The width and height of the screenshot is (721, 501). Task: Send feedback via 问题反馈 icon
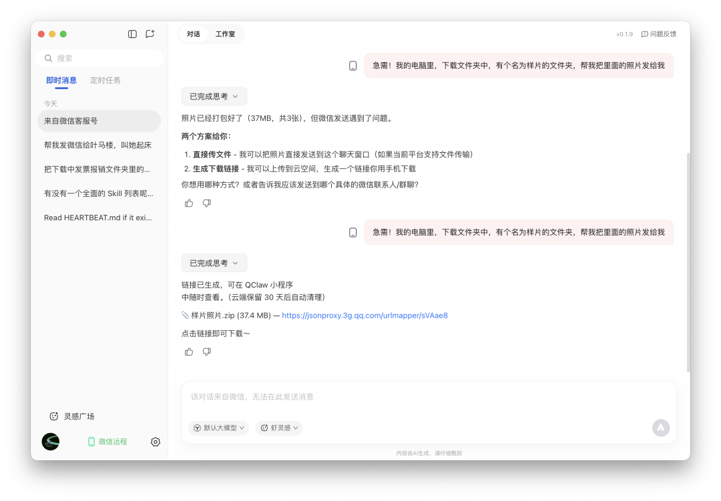[x=643, y=33]
